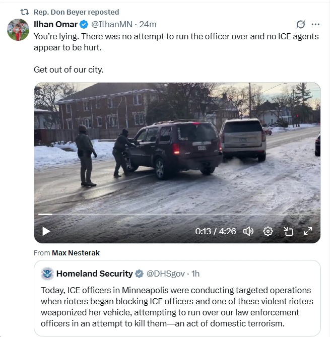Viewport: 332px width, 337px height.
Task: Toggle picture-in-picture mode icon
Action: pos(288,231)
